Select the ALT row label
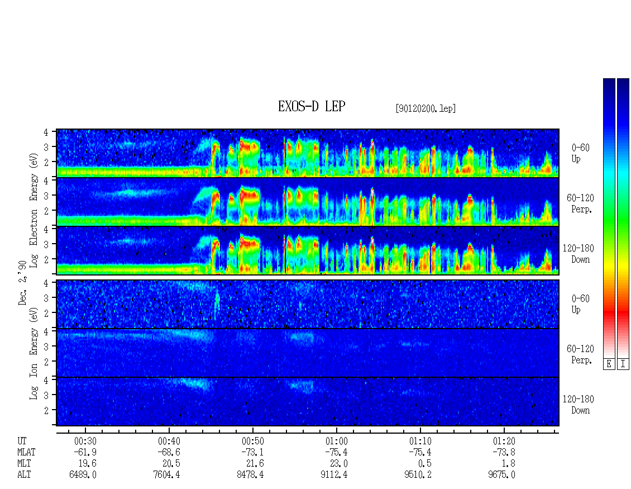Image resolution: width=631 pixels, height=489 pixels. click(24, 475)
